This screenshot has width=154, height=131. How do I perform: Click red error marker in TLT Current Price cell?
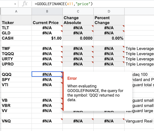coord(62,26)
